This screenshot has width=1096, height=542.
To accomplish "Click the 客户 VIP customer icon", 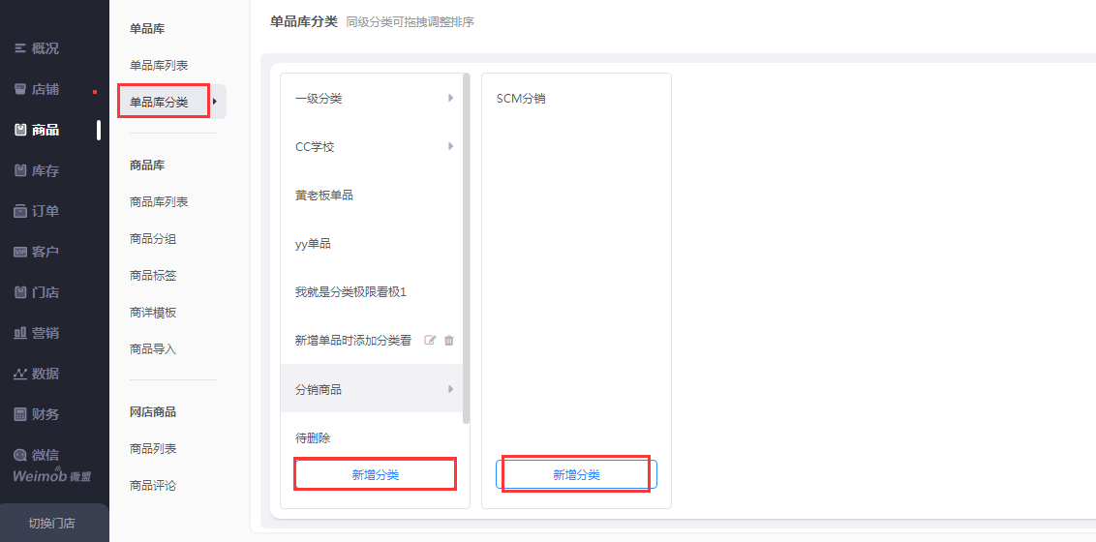I will pyautogui.click(x=20, y=253).
